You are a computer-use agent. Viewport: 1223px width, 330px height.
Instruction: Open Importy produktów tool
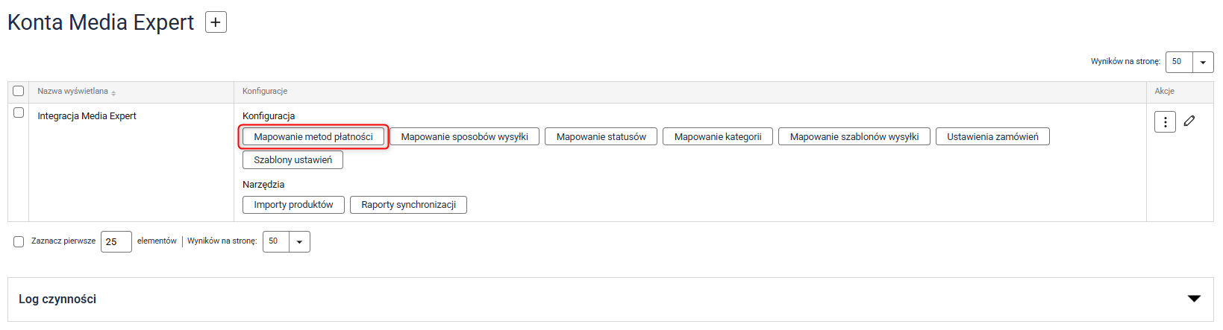(x=293, y=205)
